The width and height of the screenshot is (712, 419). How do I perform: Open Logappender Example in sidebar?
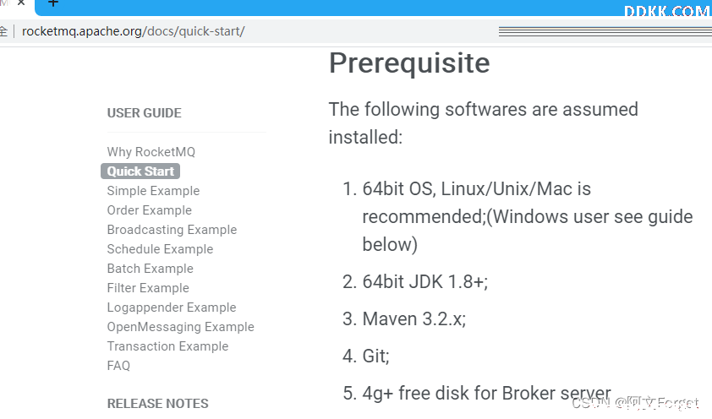[172, 307]
